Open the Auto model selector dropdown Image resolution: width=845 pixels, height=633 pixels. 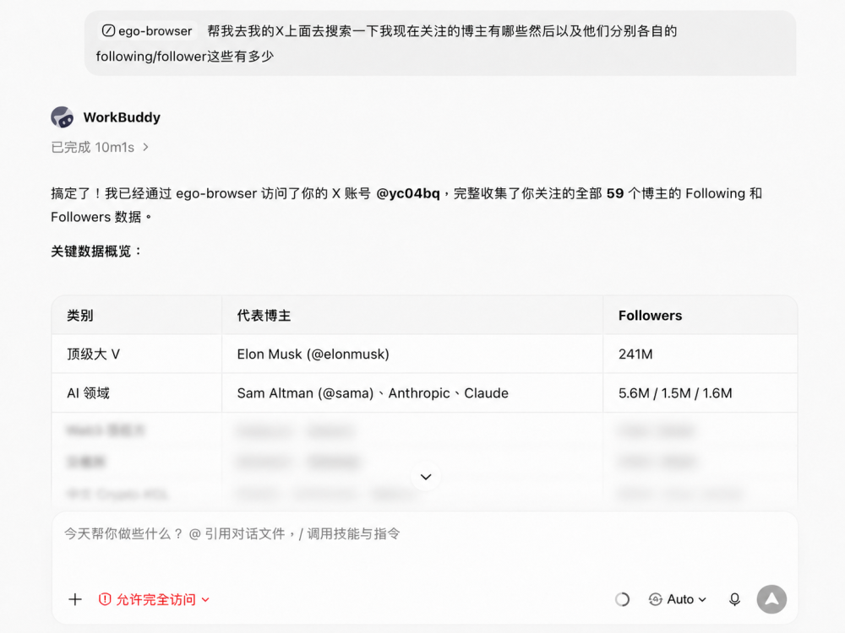[x=678, y=599]
